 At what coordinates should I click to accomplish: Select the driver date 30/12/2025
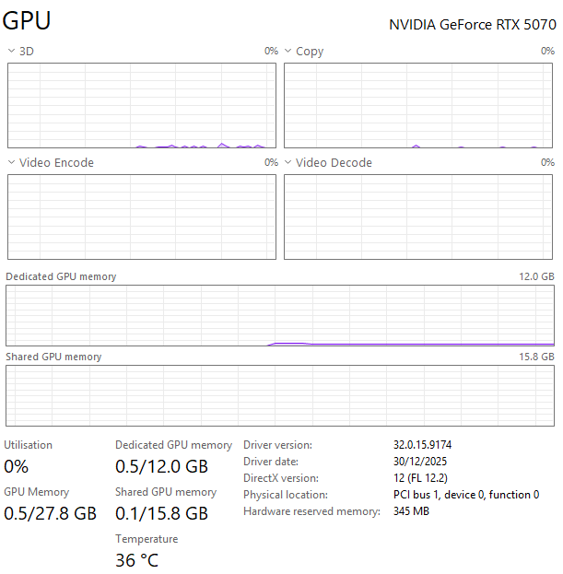(420, 462)
